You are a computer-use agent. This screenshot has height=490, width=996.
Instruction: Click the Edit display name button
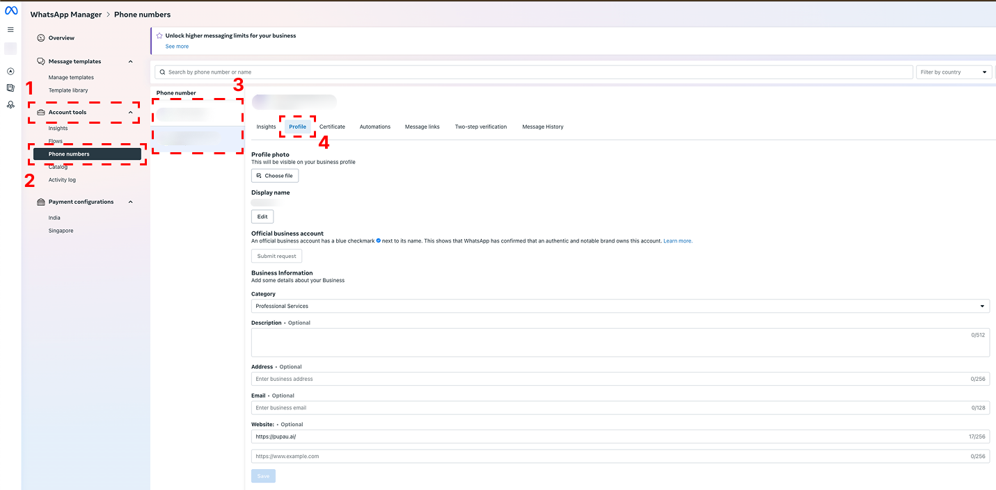pyautogui.click(x=262, y=217)
